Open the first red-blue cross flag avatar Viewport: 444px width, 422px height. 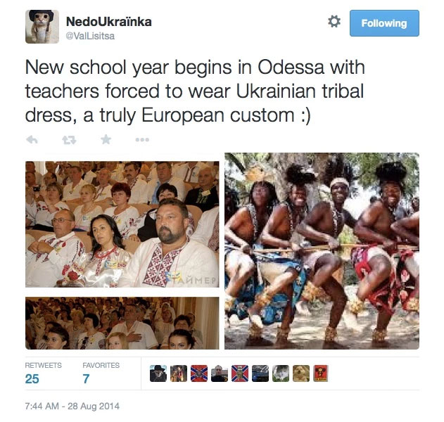(199, 373)
